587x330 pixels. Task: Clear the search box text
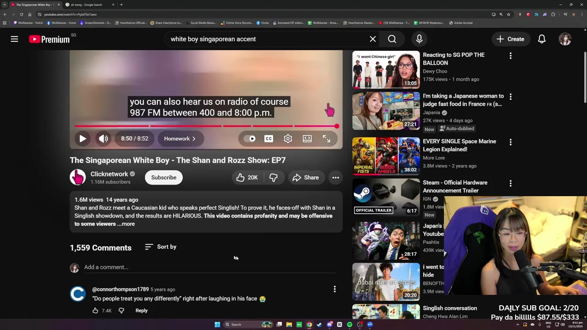(x=373, y=39)
